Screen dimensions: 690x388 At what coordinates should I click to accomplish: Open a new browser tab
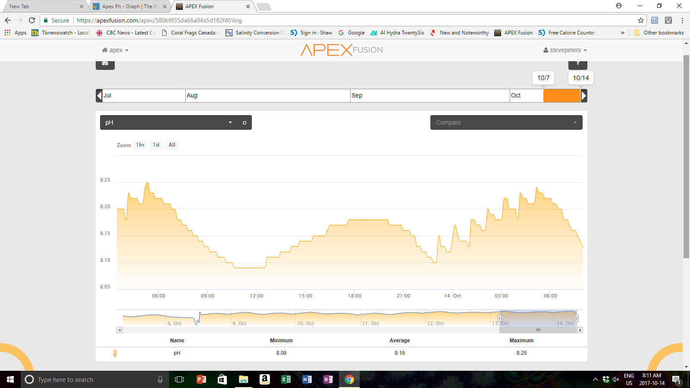(x=263, y=6)
